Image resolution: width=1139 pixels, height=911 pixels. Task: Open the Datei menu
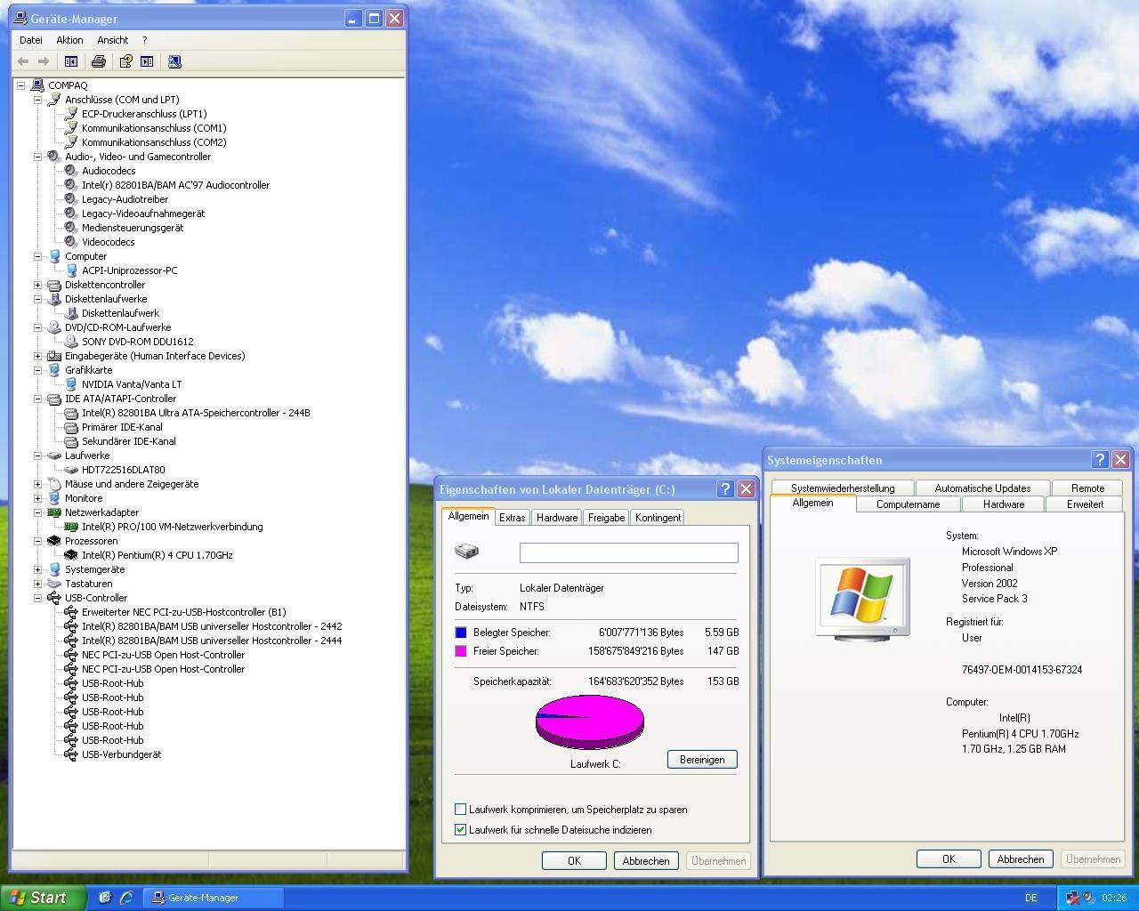pos(31,40)
